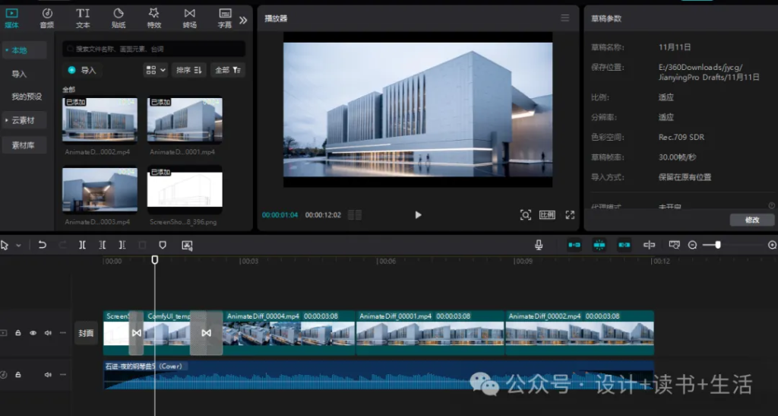Click the fullscreen icon in the player
This screenshot has height=416, width=778.
(570, 215)
